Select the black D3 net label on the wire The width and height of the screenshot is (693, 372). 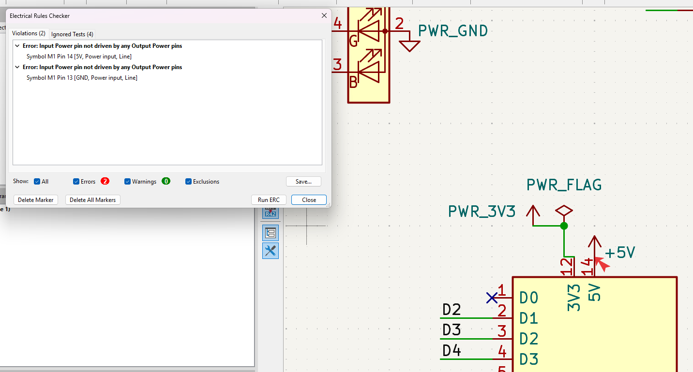pyautogui.click(x=452, y=330)
